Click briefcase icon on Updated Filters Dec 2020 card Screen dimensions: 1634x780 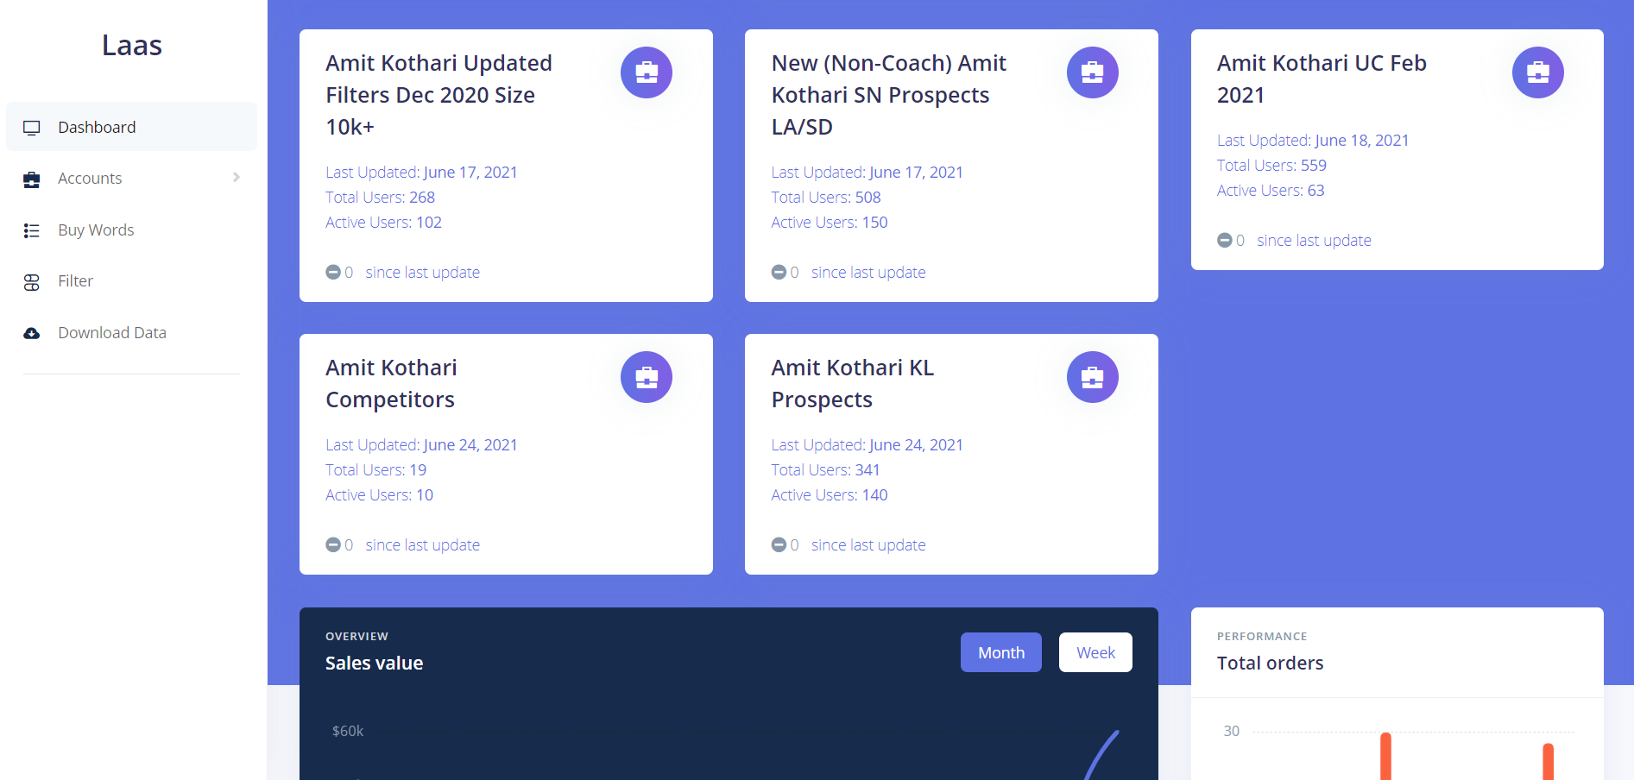click(647, 72)
